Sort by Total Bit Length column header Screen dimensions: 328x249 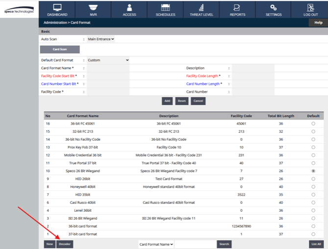(280, 116)
